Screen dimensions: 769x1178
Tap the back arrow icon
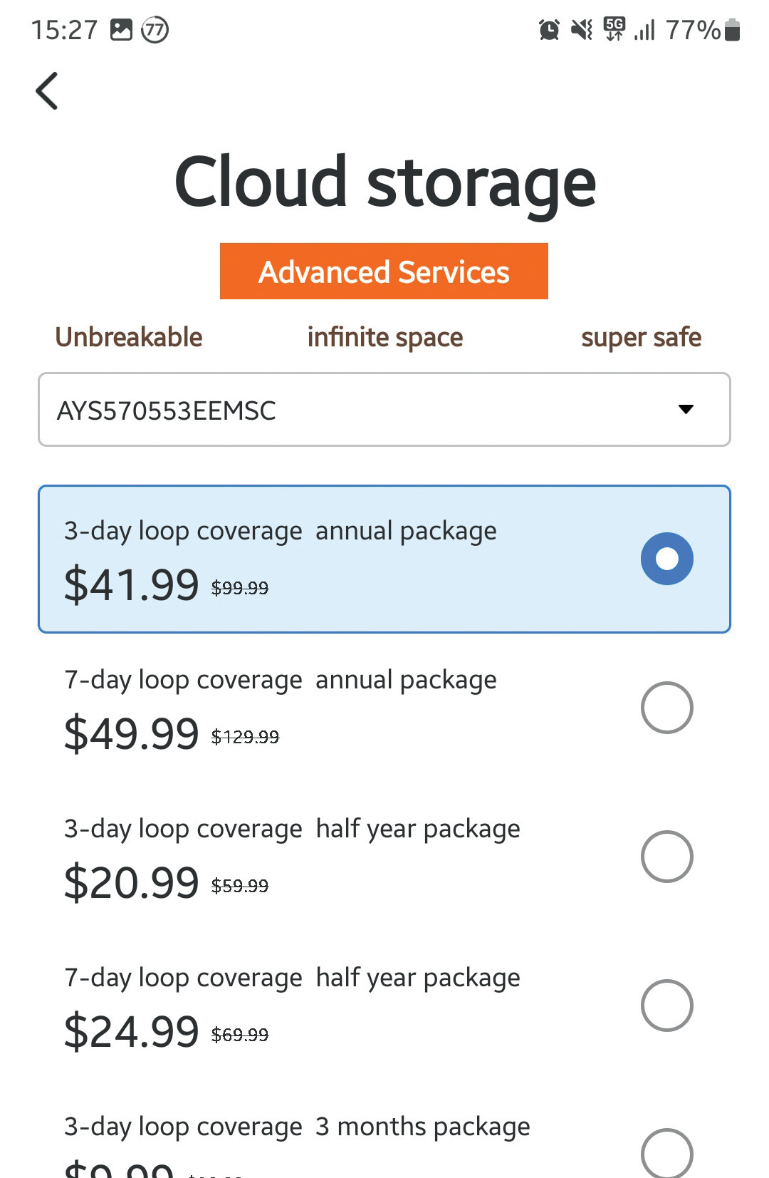pos(47,91)
